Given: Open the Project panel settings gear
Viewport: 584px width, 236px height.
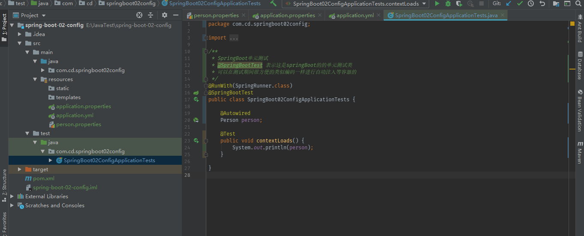Looking at the screenshot, I should point(165,15).
